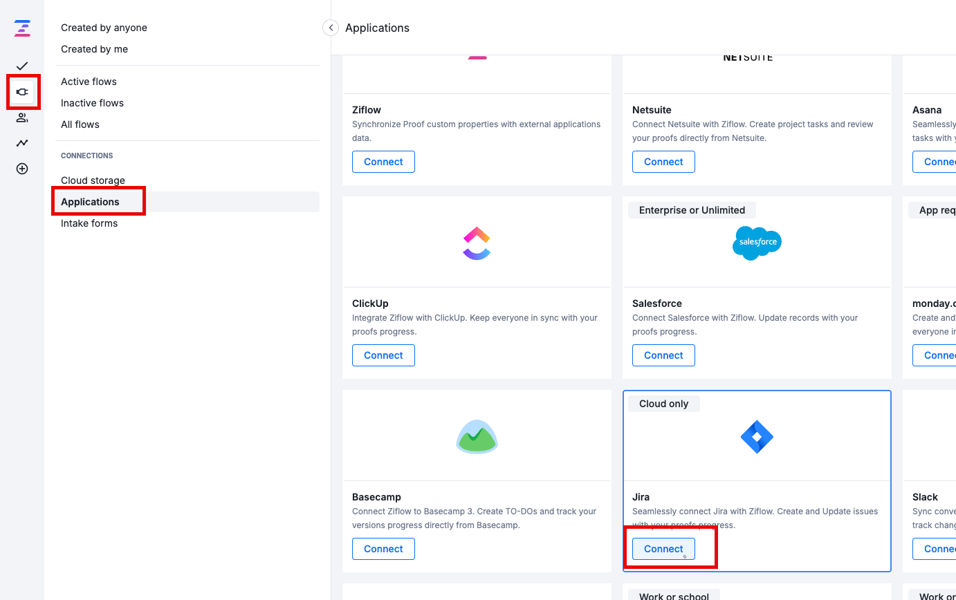Click the Work or school badge
Screen dimensions: 956x600
point(674,596)
